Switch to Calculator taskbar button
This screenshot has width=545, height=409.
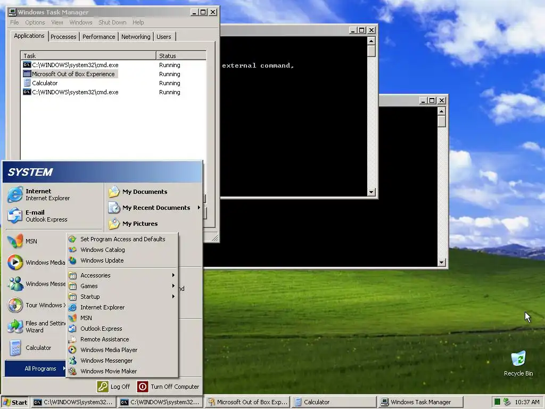333,402
